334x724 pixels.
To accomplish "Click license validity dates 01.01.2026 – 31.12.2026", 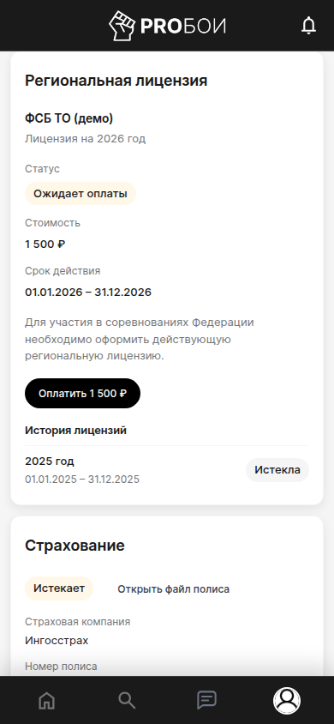I will point(88,293).
